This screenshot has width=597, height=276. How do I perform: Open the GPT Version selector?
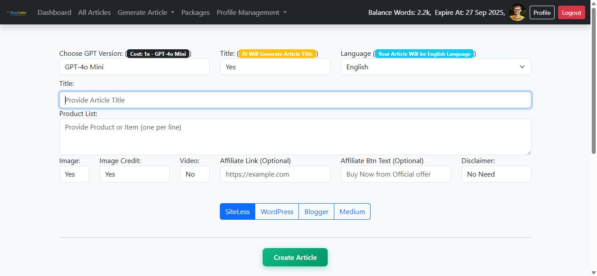click(x=134, y=67)
